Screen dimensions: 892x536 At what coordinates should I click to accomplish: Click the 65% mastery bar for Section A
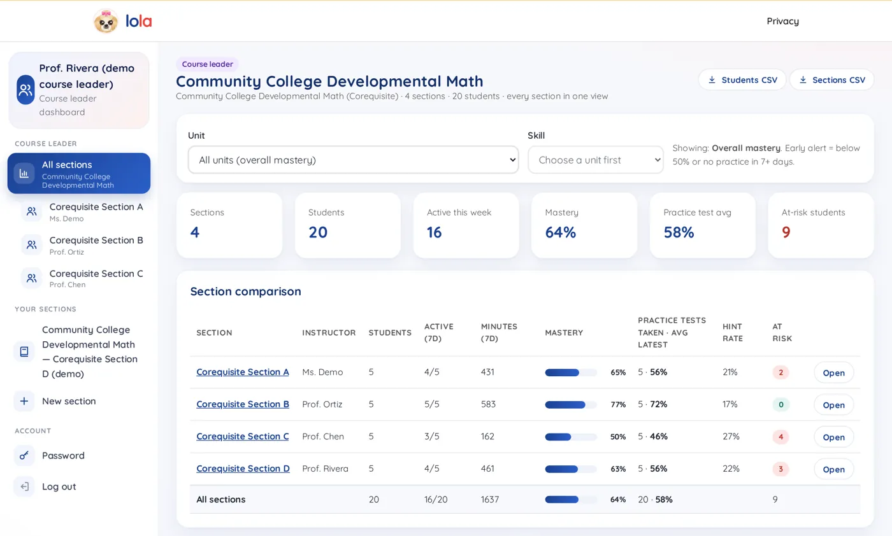coord(571,372)
